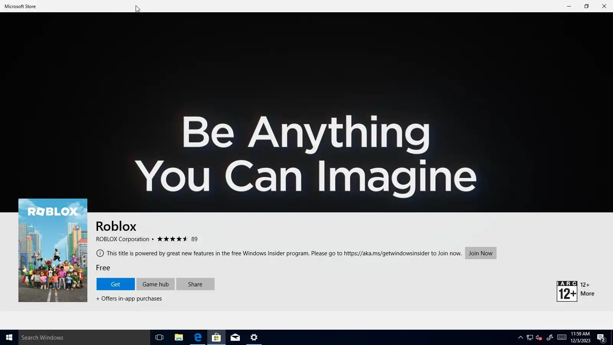Click the Microsoft Store taskbar icon
Viewport: 613px width, 345px height.
tap(216, 337)
